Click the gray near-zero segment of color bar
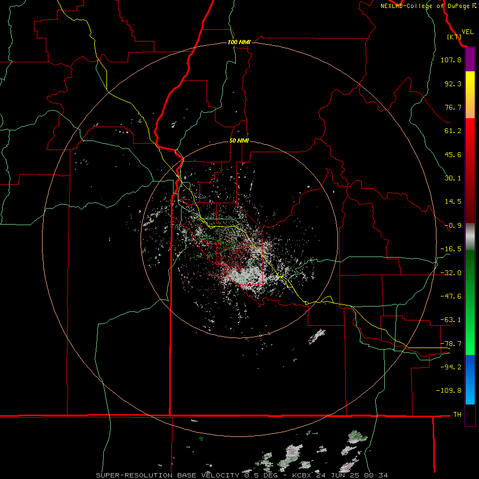Screen dimensions: 479x479 [470, 237]
